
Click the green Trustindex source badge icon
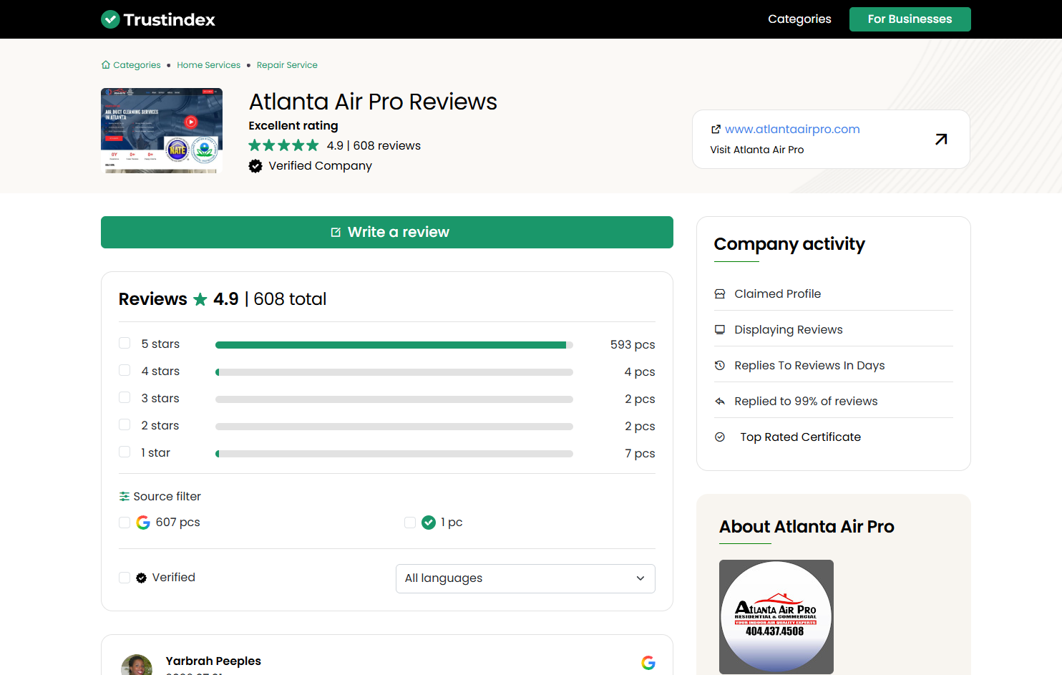429,523
